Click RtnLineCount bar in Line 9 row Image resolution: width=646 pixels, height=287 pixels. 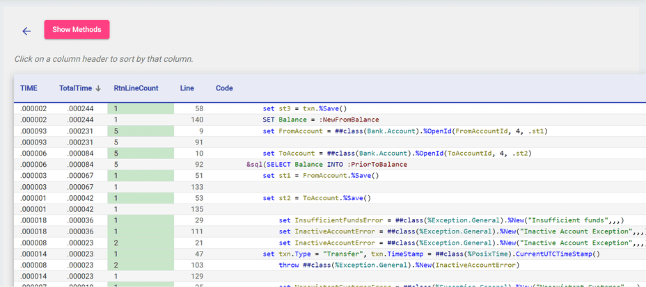pyautogui.click(x=141, y=131)
